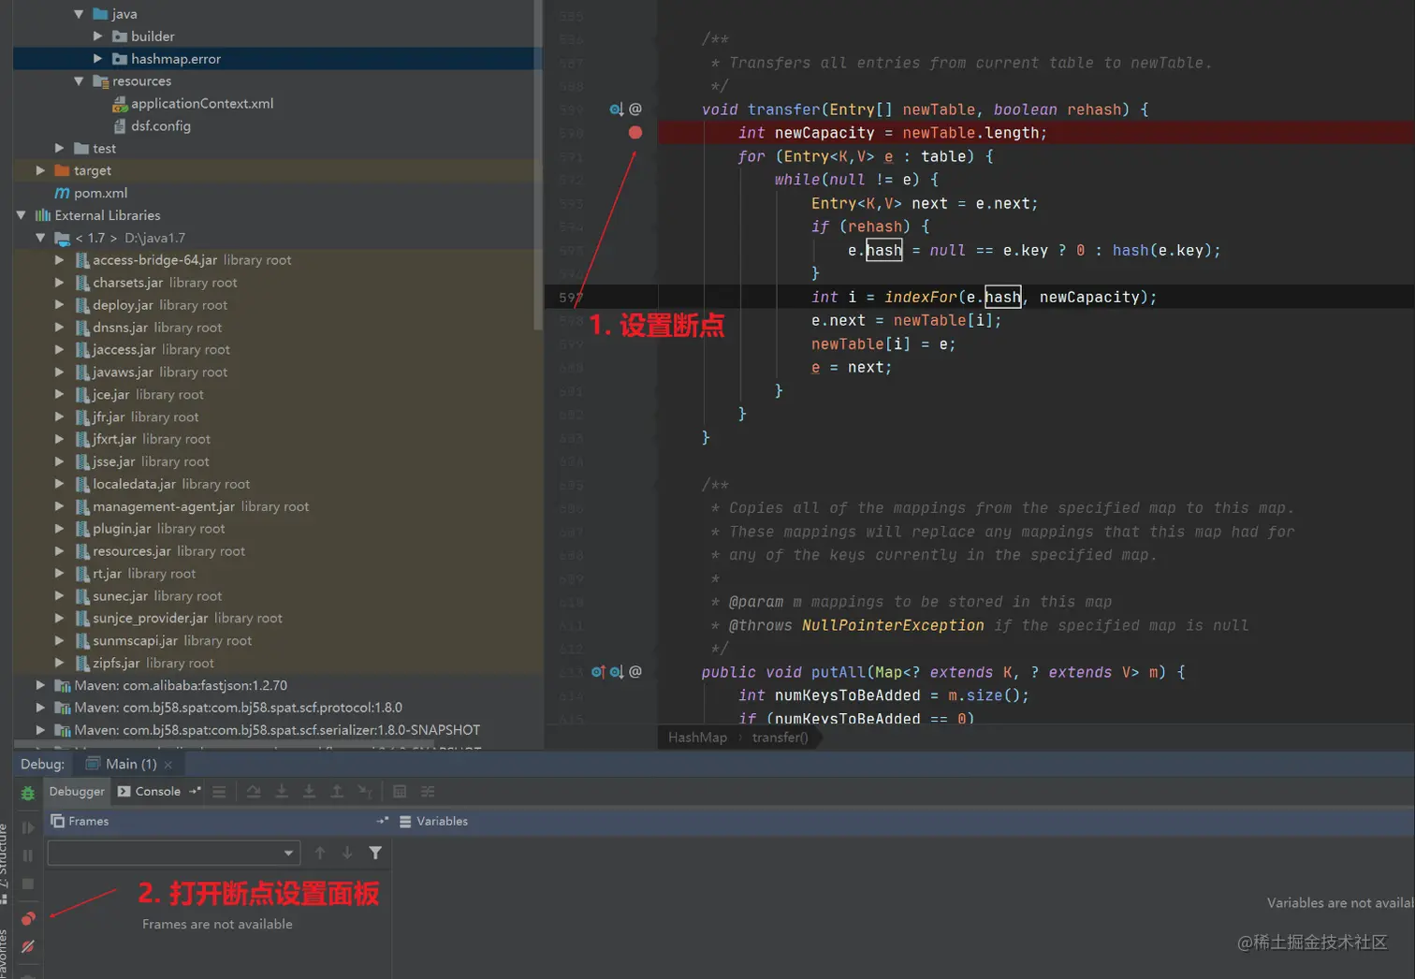Open the View Breakpoints panel
This screenshot has height=979, width=1415.
pyautogui.click(x=28, y=918)
